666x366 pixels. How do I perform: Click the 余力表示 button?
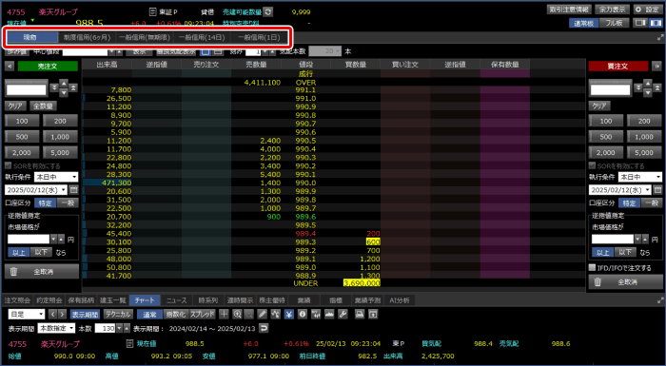click(613, 10)
